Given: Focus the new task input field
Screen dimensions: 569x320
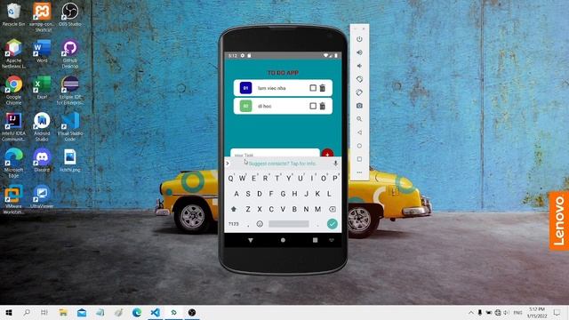Looking at the screenshot, I should (275, 154).
